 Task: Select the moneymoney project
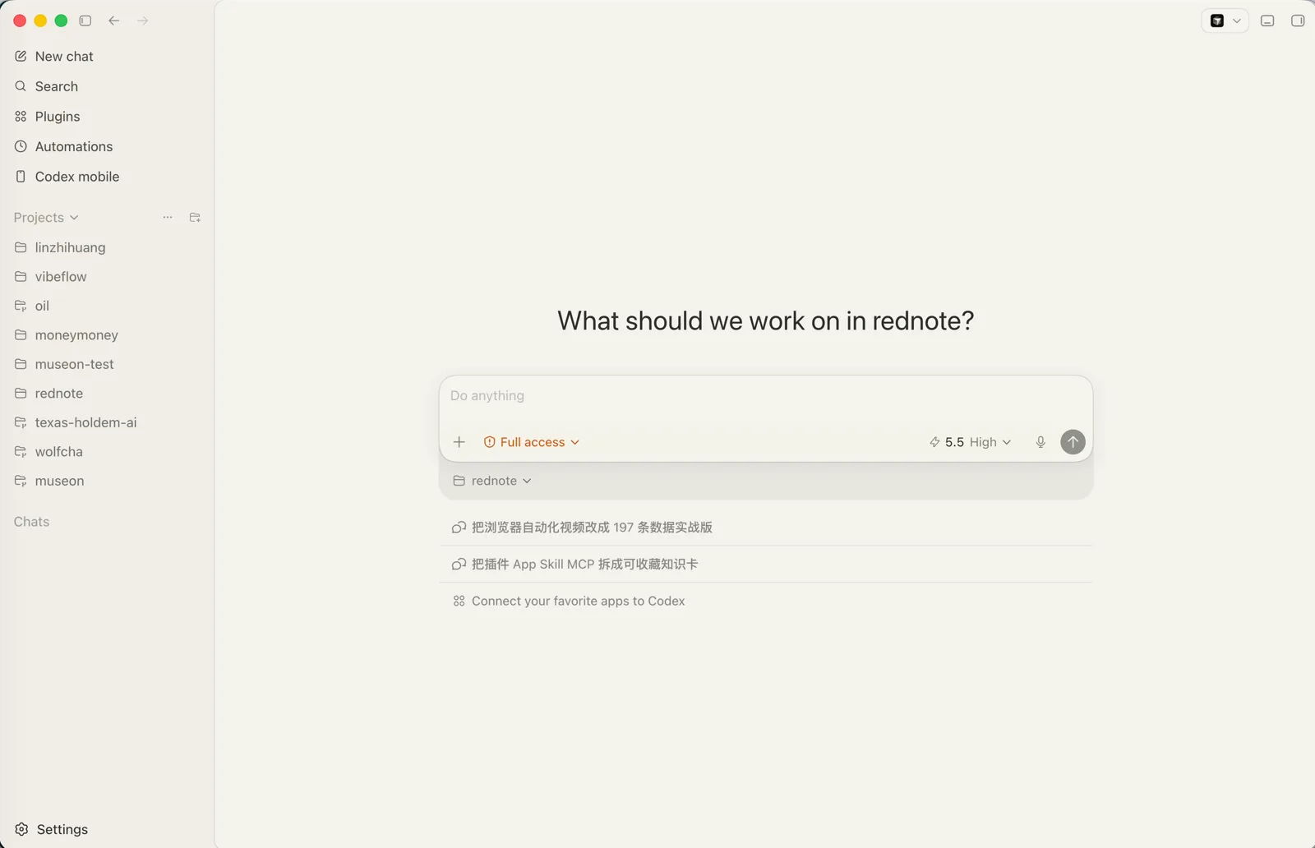point(105,335)
